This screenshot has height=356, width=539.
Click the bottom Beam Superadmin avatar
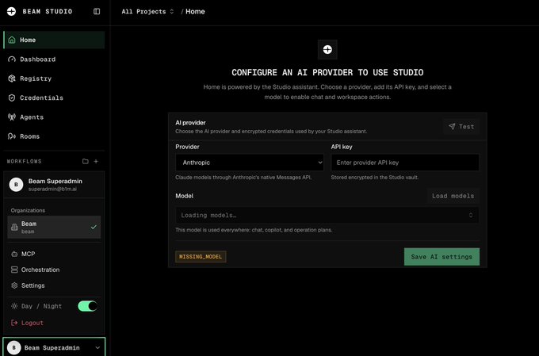tap(13, 347)
